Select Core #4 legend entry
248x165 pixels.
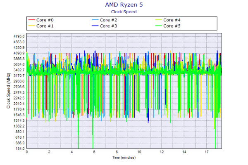coord(168,20)
